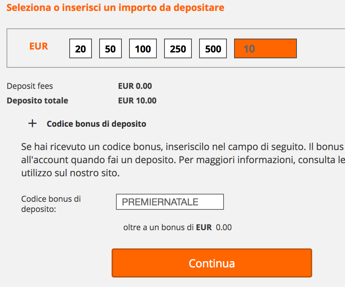Select the 250 EUR amount box
This screenshot has width=345, height=287.
click(178, 48)
